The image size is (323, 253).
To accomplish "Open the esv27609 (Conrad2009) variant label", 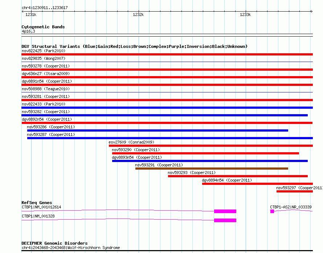I will 131,142.
